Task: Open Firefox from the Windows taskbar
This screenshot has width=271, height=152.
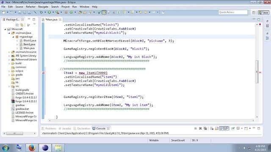Action: click(32, 148)
